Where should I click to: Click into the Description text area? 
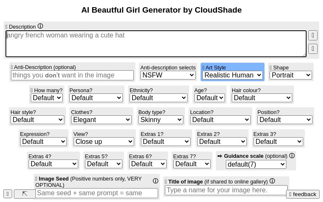click(156, 44)
